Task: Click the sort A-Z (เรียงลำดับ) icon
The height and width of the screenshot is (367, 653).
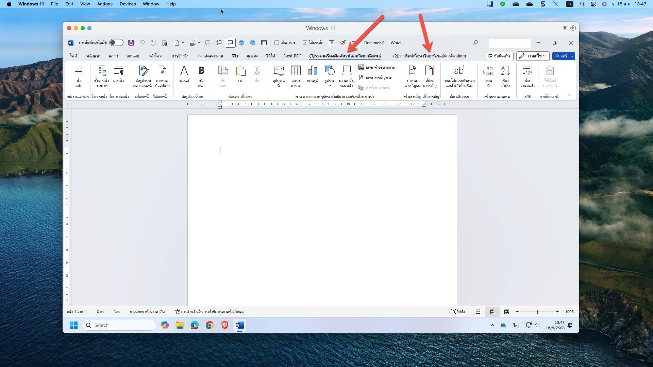Action: (x=505, y=71)
